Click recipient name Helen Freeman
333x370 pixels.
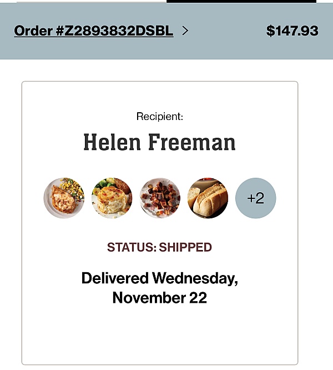[x=159, y=143]
